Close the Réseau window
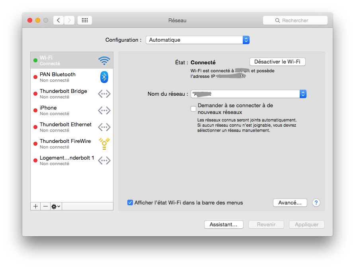 [30, 20]
